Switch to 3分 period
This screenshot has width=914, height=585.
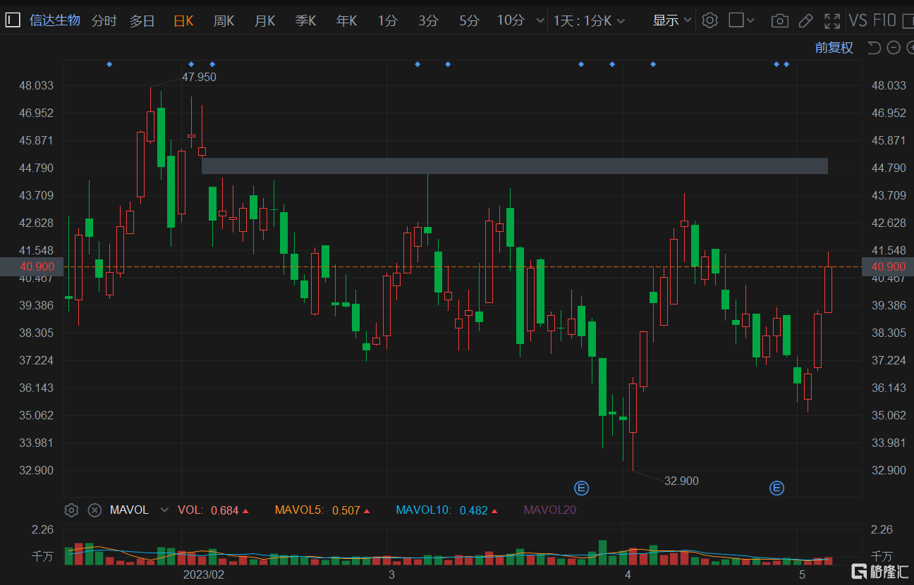pyautogui.click(x=428, y=20)
